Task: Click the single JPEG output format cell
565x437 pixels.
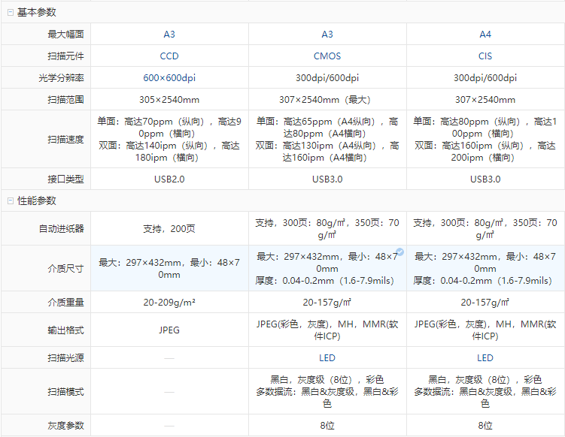Action: pyautogui.click(x=169, y=330)
